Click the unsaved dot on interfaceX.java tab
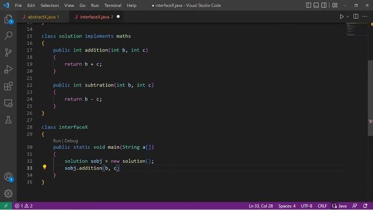The image size is (373, 210). [118, 17]
